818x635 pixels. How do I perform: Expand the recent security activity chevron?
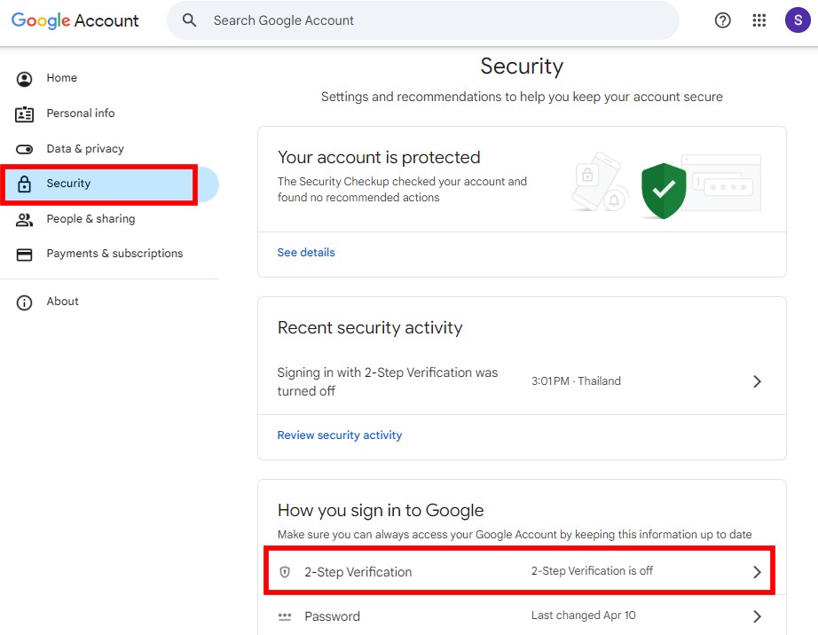click(757, 381)
